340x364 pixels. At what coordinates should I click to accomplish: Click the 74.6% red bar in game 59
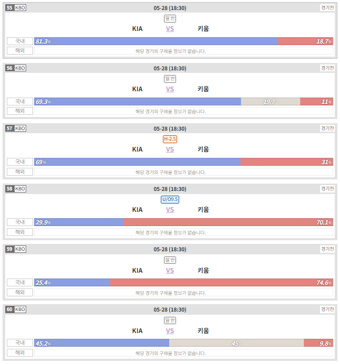tap(222, 283)
